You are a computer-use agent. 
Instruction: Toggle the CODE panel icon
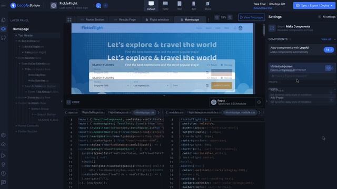[68, 102]
